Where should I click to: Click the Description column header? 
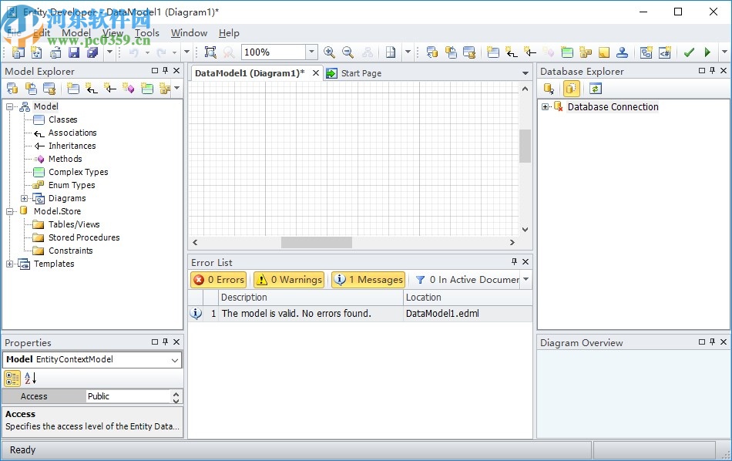311,298
